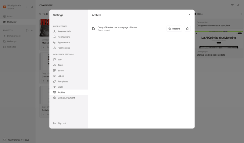Screen dimensions: 244x143
Task: Close the Settings dialog
Action: coord(189,15)
